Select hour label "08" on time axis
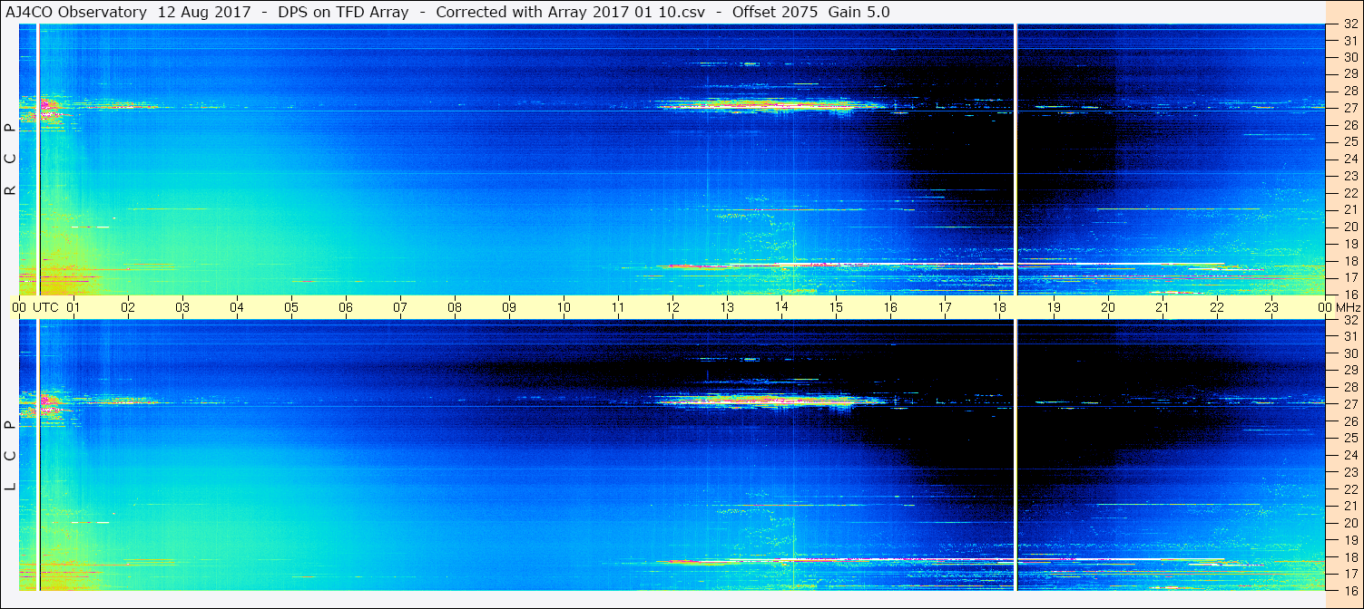The width and height of the screenshot is (1364, 609). click(x=455, y=307)
